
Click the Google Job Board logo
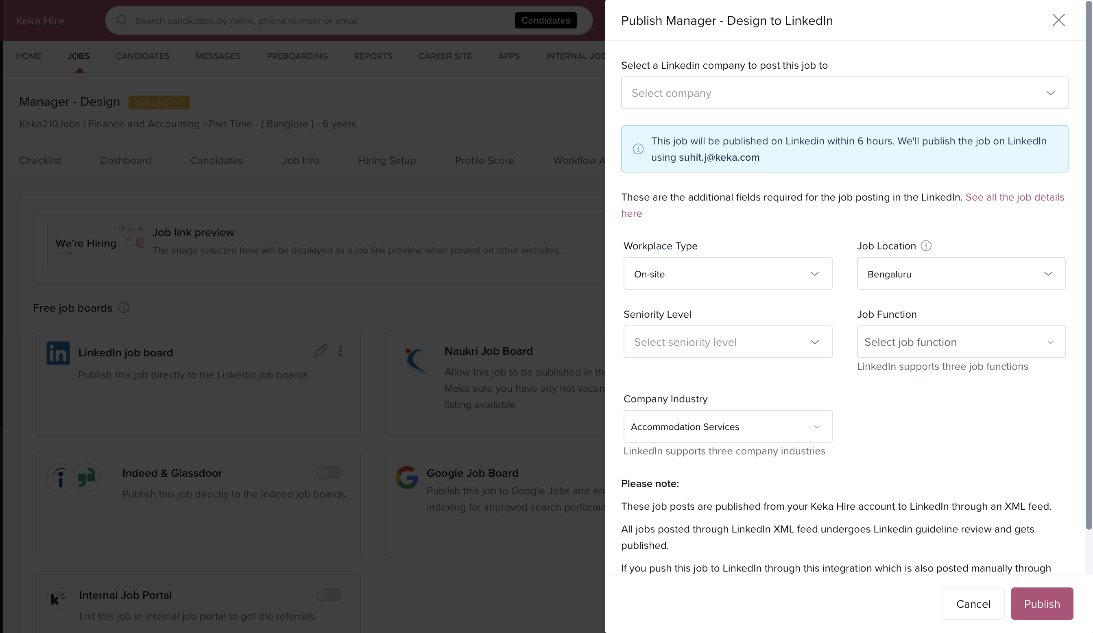[x=407, y=477]
